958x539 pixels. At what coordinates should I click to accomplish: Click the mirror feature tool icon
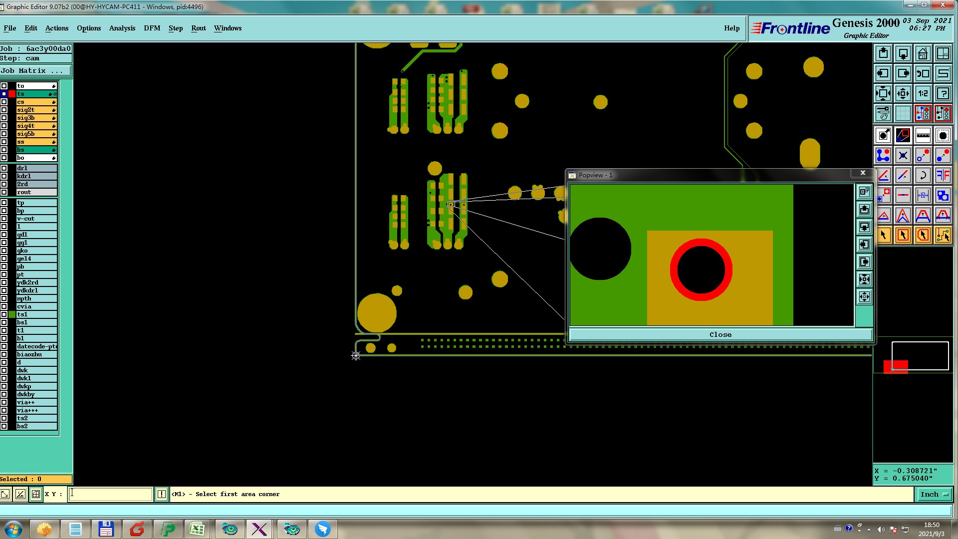point(943,175)
